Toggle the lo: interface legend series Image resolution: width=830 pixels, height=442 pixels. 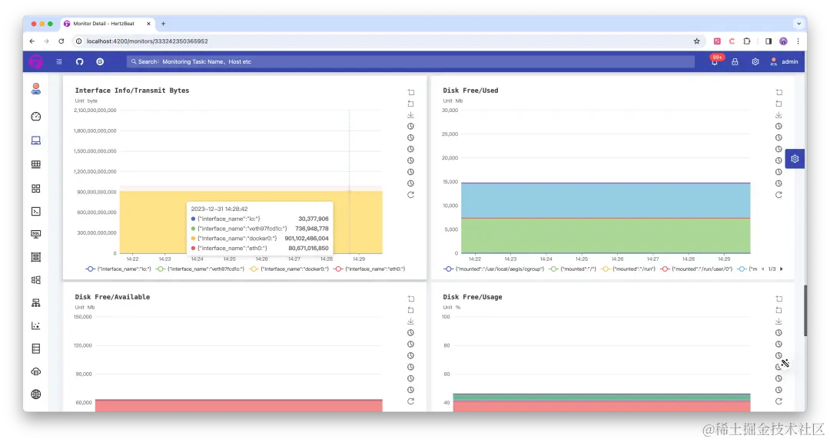[x=118, y=269]
